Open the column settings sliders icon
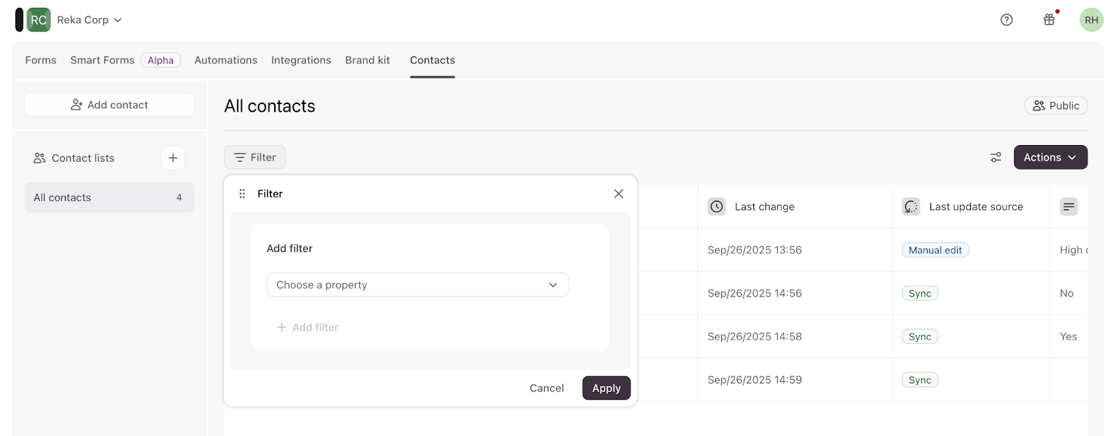Screen dimensions: 1116x436 995,158
